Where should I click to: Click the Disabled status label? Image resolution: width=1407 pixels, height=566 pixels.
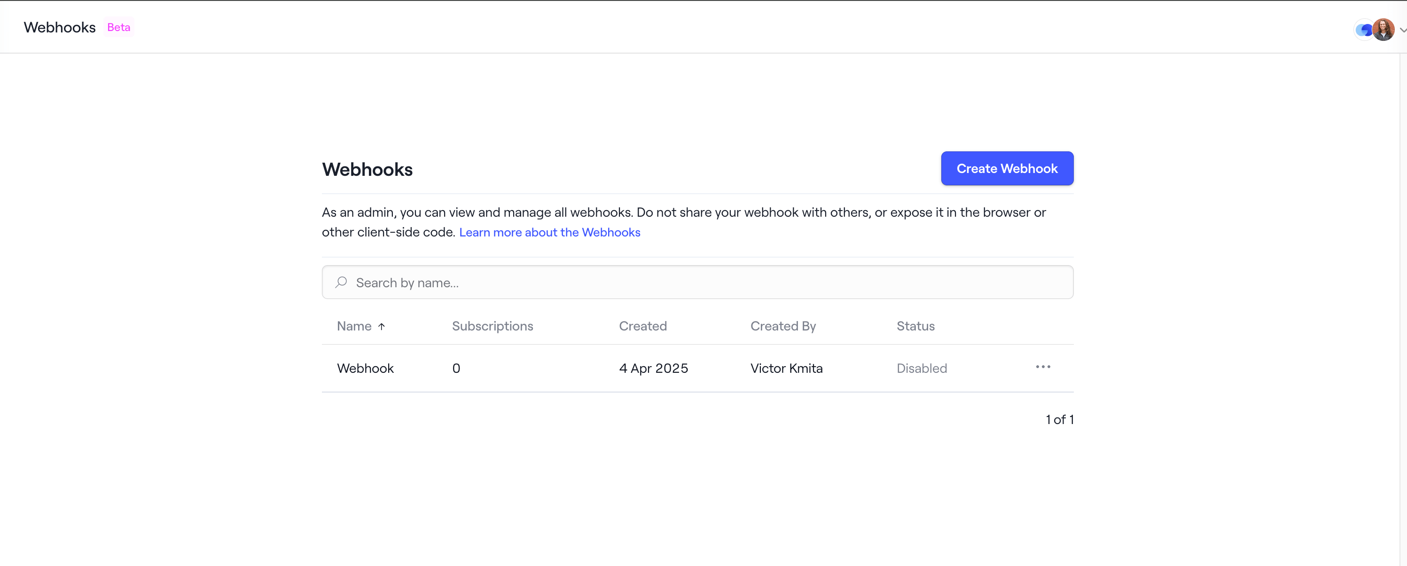922,368
